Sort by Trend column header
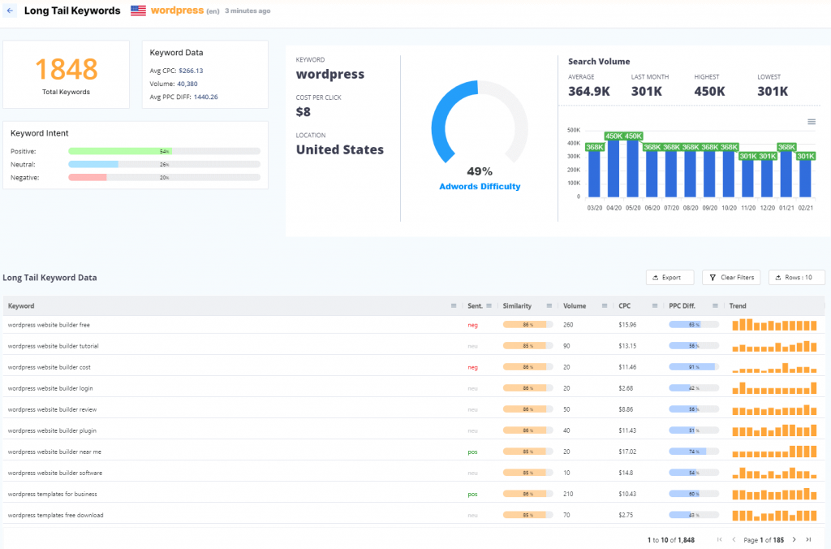The width and height of the screenshot is (831, 549). coord(738,306)
